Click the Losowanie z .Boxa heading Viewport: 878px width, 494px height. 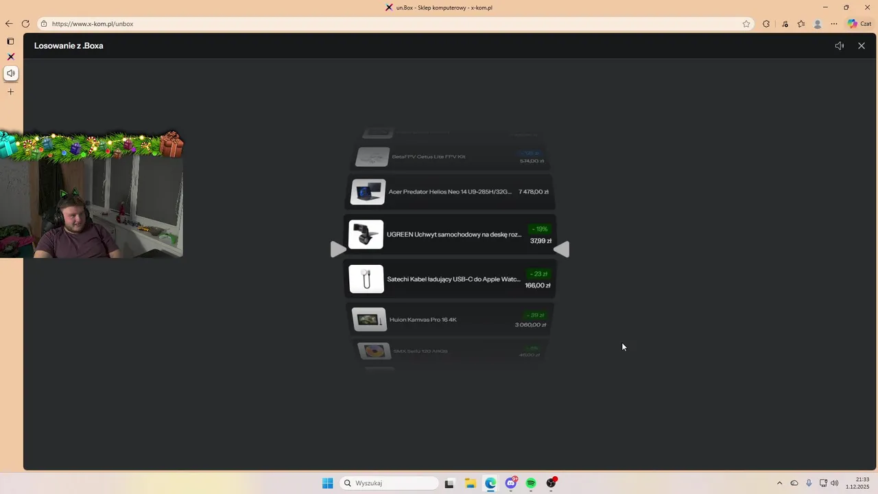pos(69,46)
